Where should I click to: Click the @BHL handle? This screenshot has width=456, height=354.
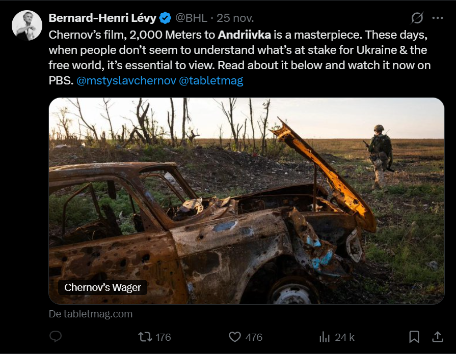coord(192,18)
